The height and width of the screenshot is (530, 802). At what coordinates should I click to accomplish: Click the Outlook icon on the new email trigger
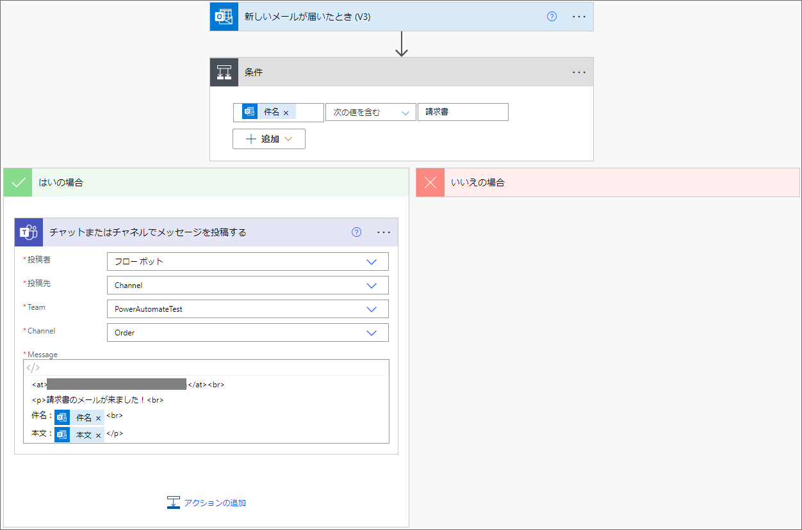pos(224,16)
